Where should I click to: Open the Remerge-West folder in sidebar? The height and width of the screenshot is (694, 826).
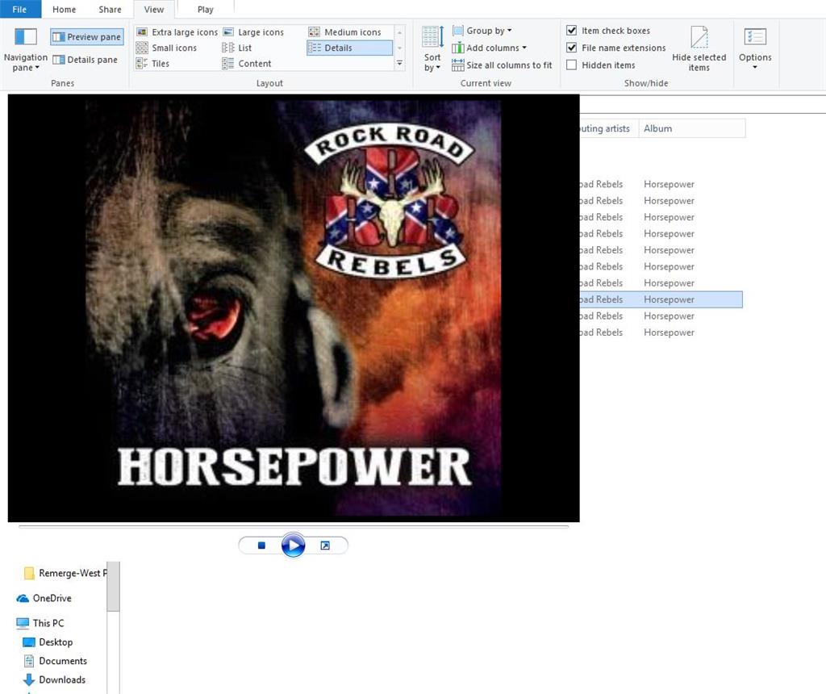click(x=65, y=573)
